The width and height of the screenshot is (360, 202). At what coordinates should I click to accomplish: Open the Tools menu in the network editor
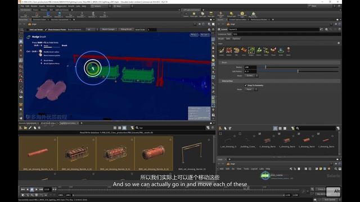pos(246,169)
